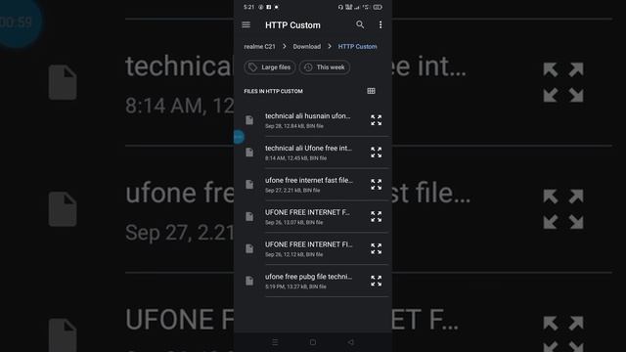Viewport: 626px width, 352px height.
Task: Tap the search magnifier icon
Action: click(360, 24)
